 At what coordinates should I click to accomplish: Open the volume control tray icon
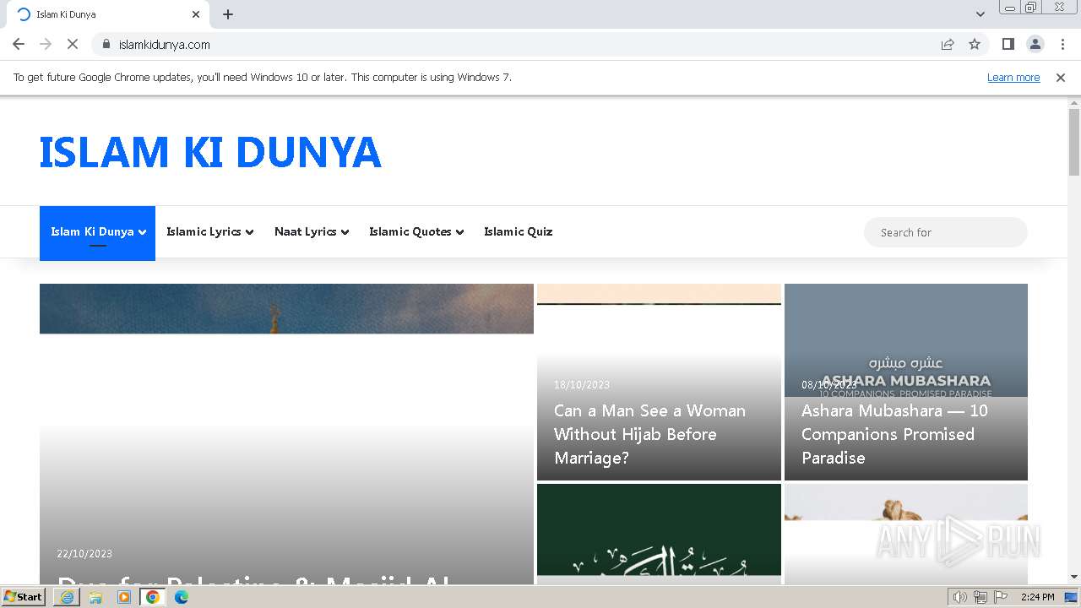(960, 597)
